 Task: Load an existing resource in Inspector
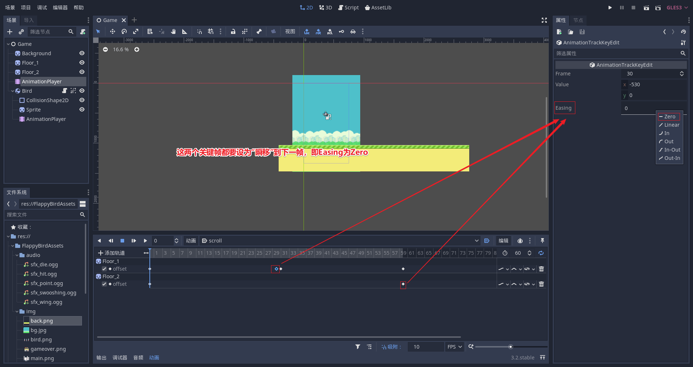pos(571,32)
